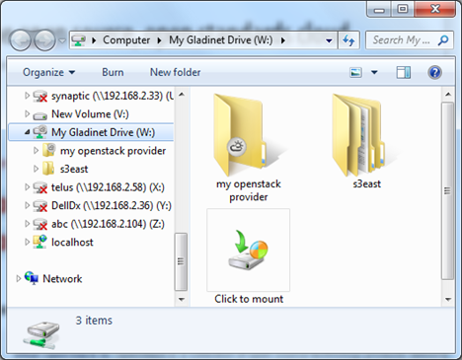Select 'telus (\\192.168.2.58) (X:)' tree label
462x360 pixels.
[108, 187]
